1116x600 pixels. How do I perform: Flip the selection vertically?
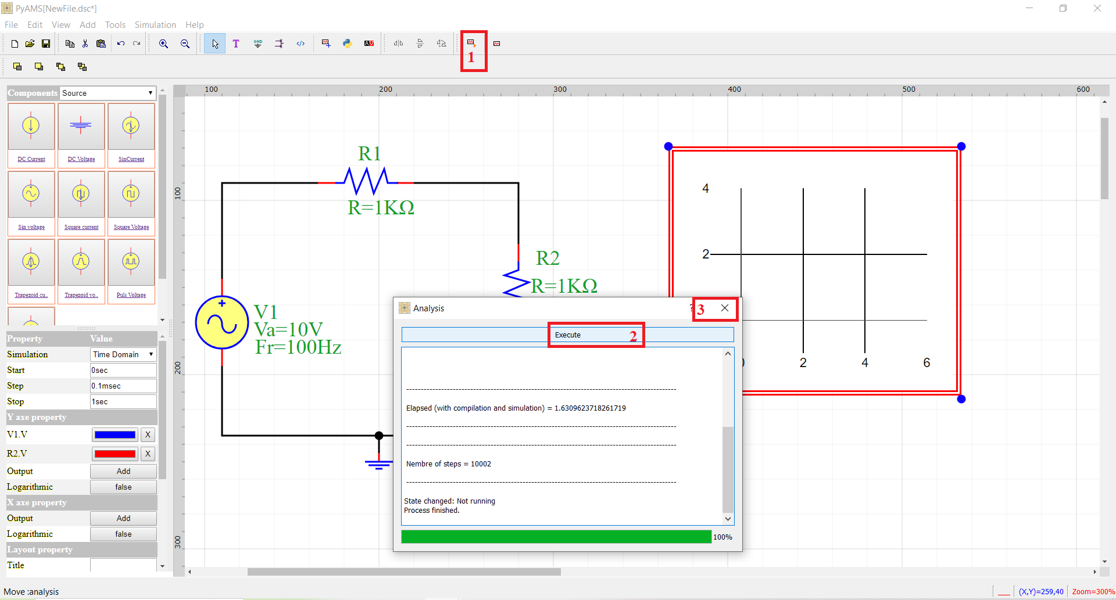click(420, 44)
